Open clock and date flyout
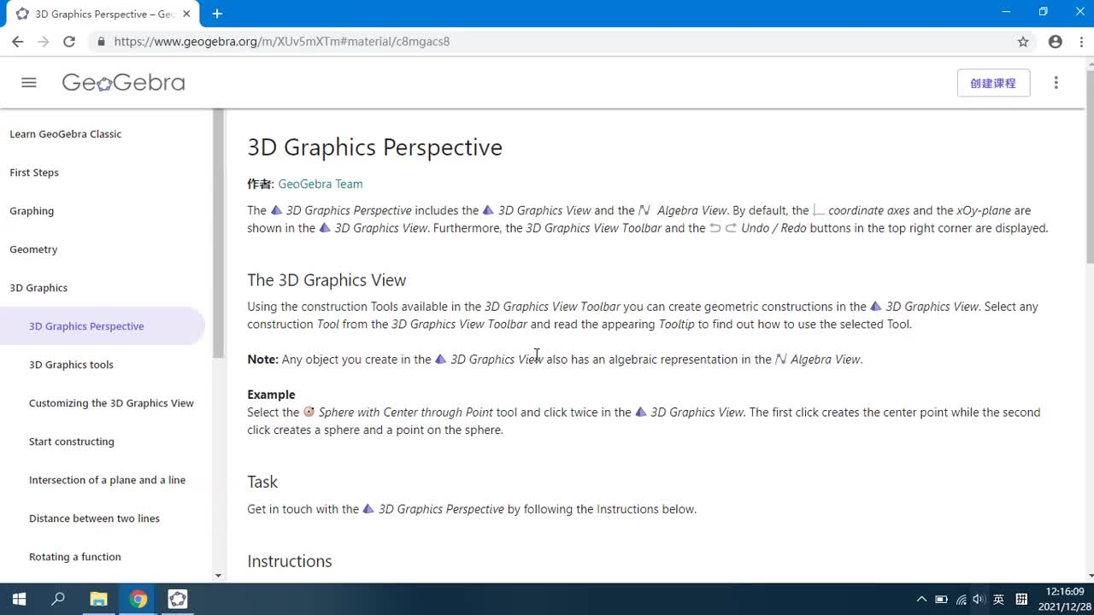Viewport: 1094px width, 615px height. [1065, 599]
